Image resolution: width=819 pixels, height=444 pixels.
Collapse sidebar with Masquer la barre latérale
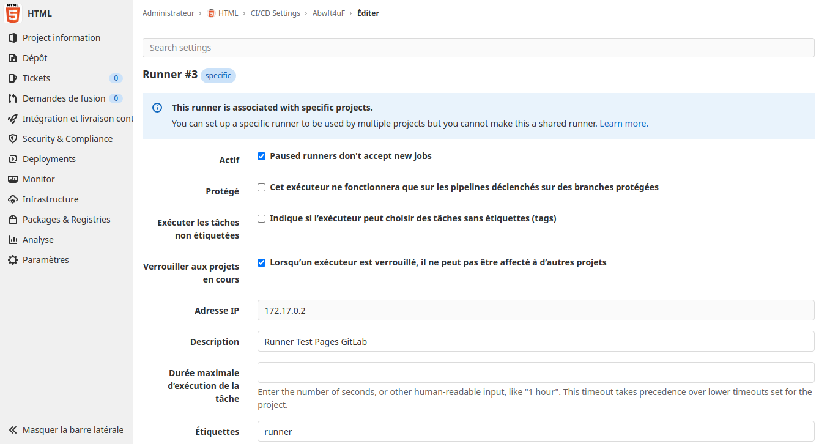[x=66, y=430]
